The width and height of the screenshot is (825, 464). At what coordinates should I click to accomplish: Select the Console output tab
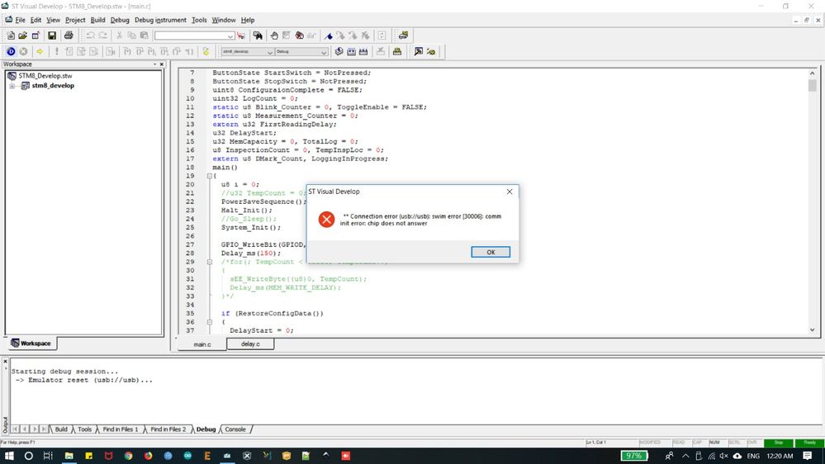point(235,429)
